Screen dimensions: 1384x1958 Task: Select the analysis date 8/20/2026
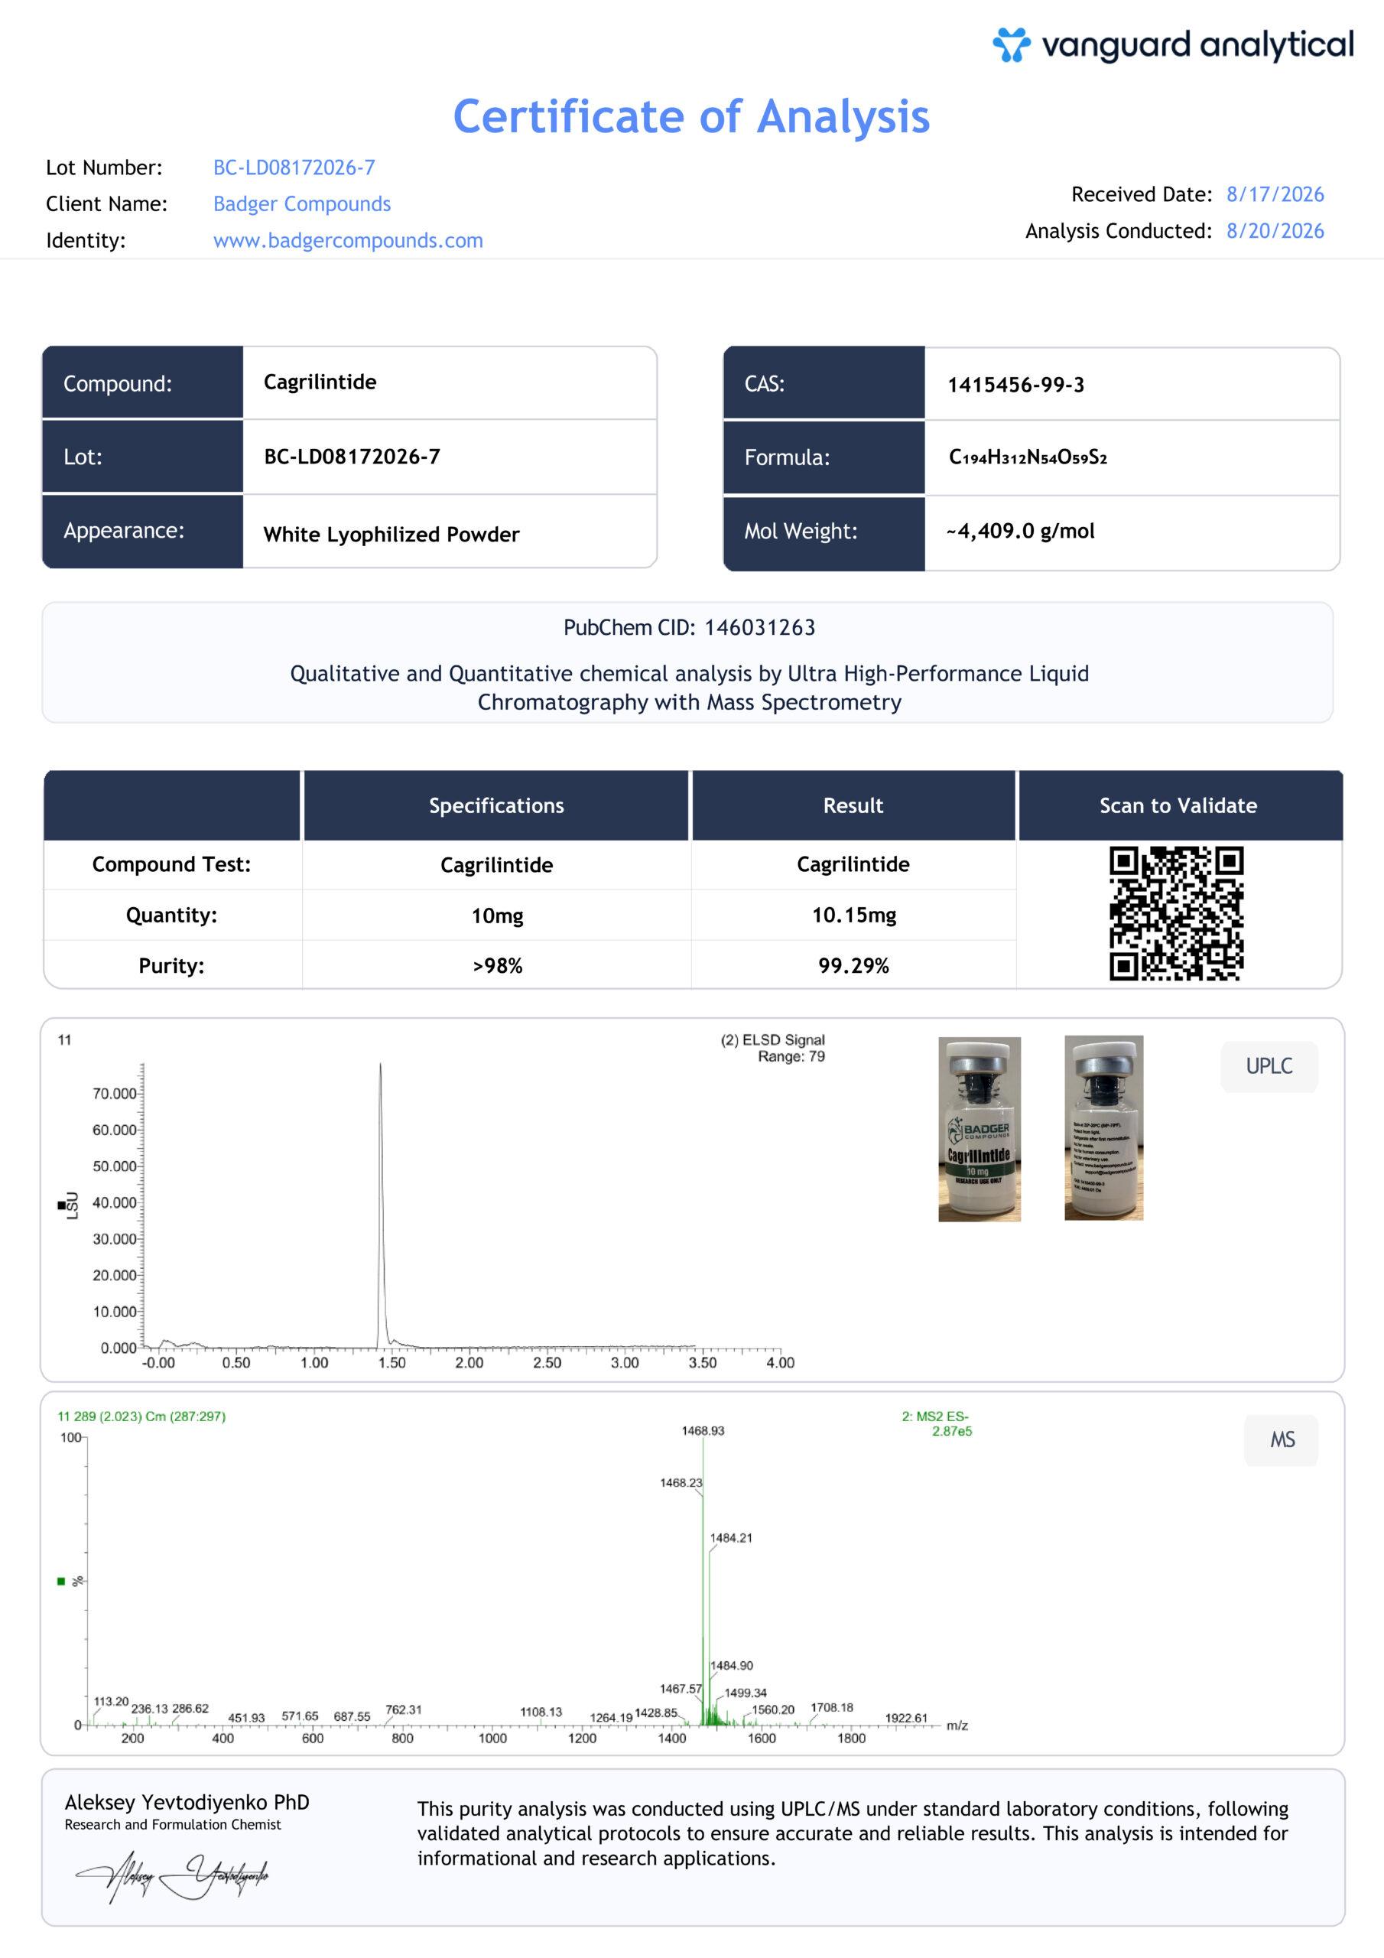(1275, 231)
